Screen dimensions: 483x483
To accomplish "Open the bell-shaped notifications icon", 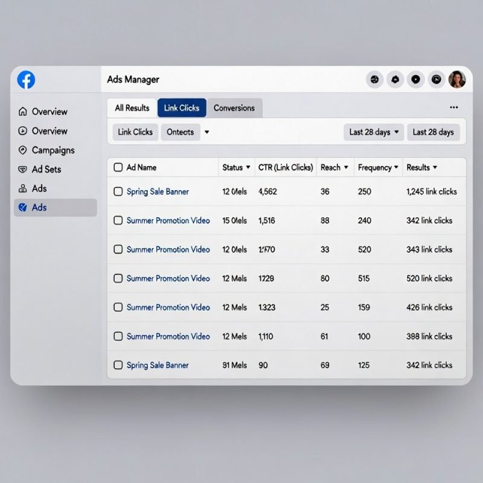I will coord(395,80).
